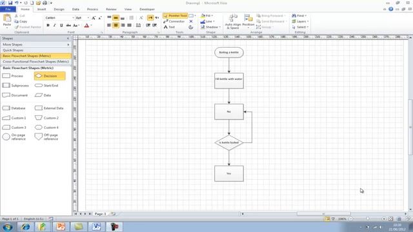
Task: Pick the Off-page reference shape
Action: tap(46, 137)
